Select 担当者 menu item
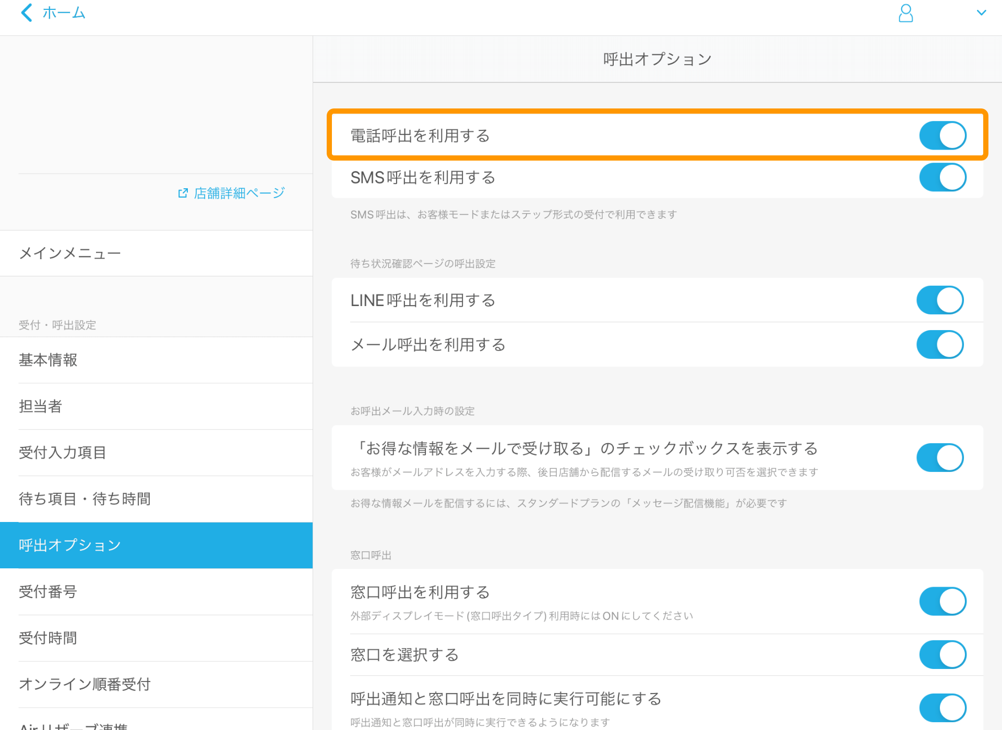 click(156, 407)
